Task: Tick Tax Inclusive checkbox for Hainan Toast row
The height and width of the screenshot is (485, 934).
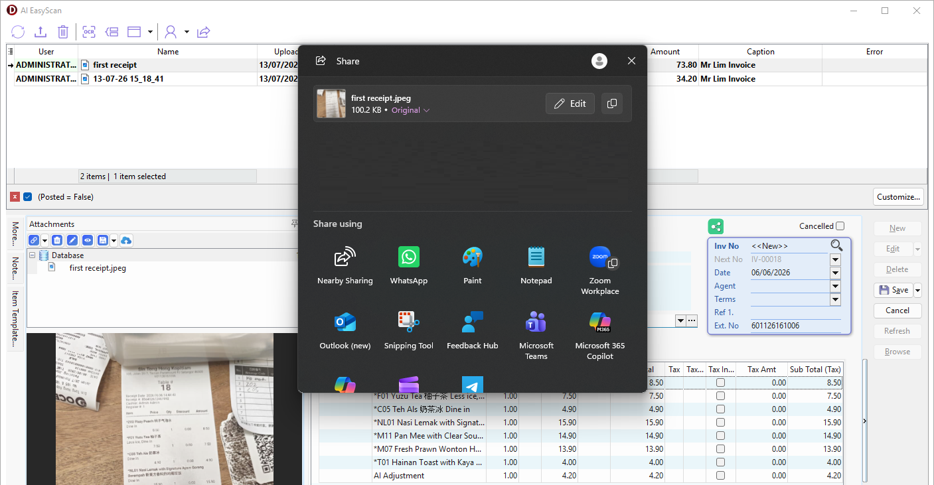Action: coord(720,462)
